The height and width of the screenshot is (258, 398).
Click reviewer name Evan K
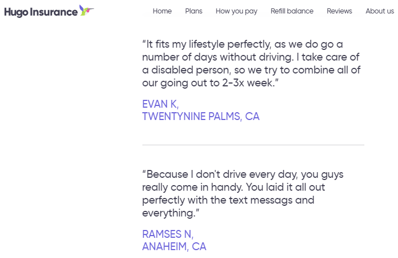pos(160,104)
